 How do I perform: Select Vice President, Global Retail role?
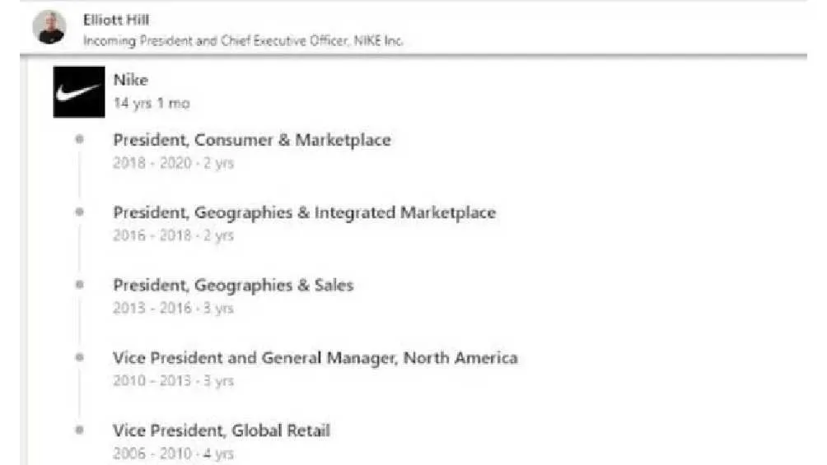222,430
